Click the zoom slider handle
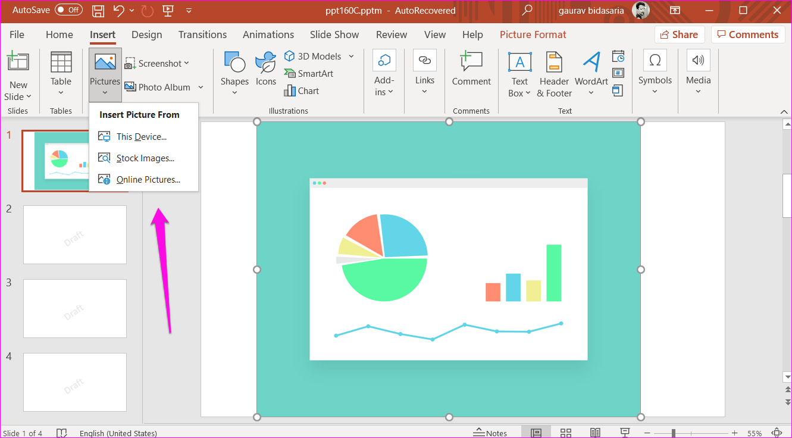The image size is (792, 438). [673, 433]
